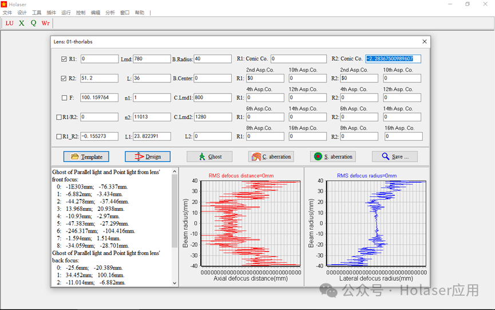
Task: Open the 窗口 menu
Action: click(125, 13)
